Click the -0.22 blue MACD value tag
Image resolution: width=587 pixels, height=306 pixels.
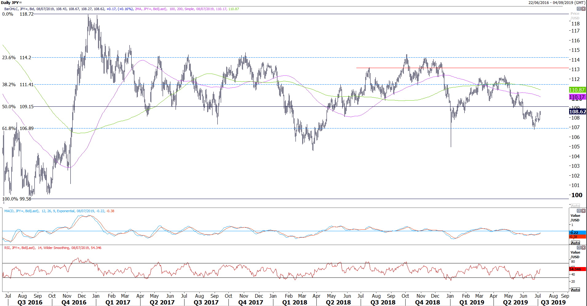(577, 233)
